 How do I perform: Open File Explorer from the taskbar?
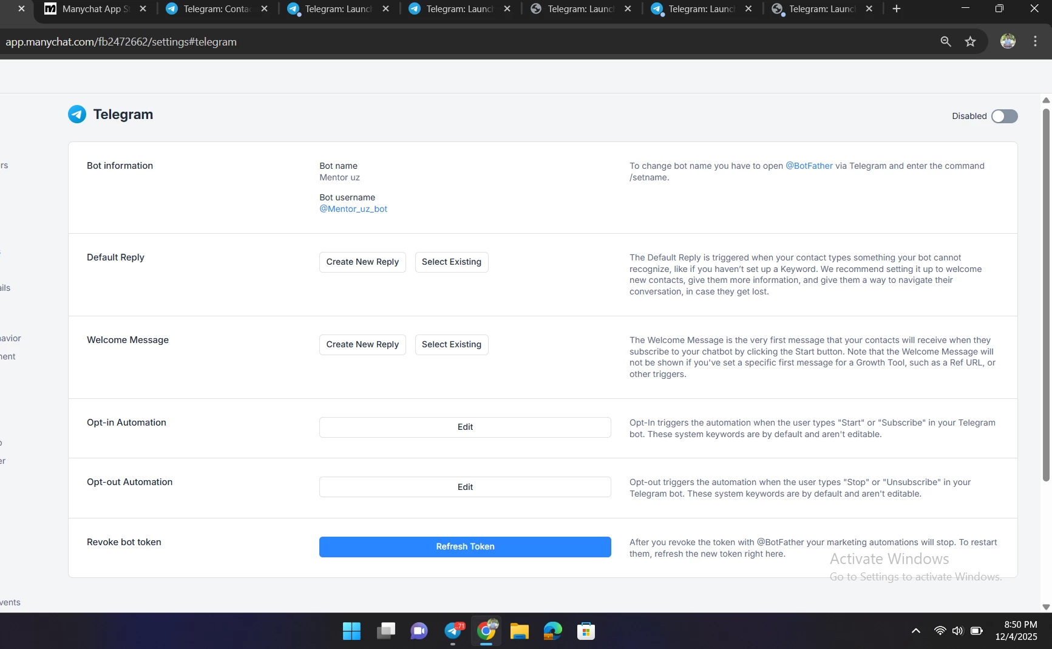coord(520,631)
